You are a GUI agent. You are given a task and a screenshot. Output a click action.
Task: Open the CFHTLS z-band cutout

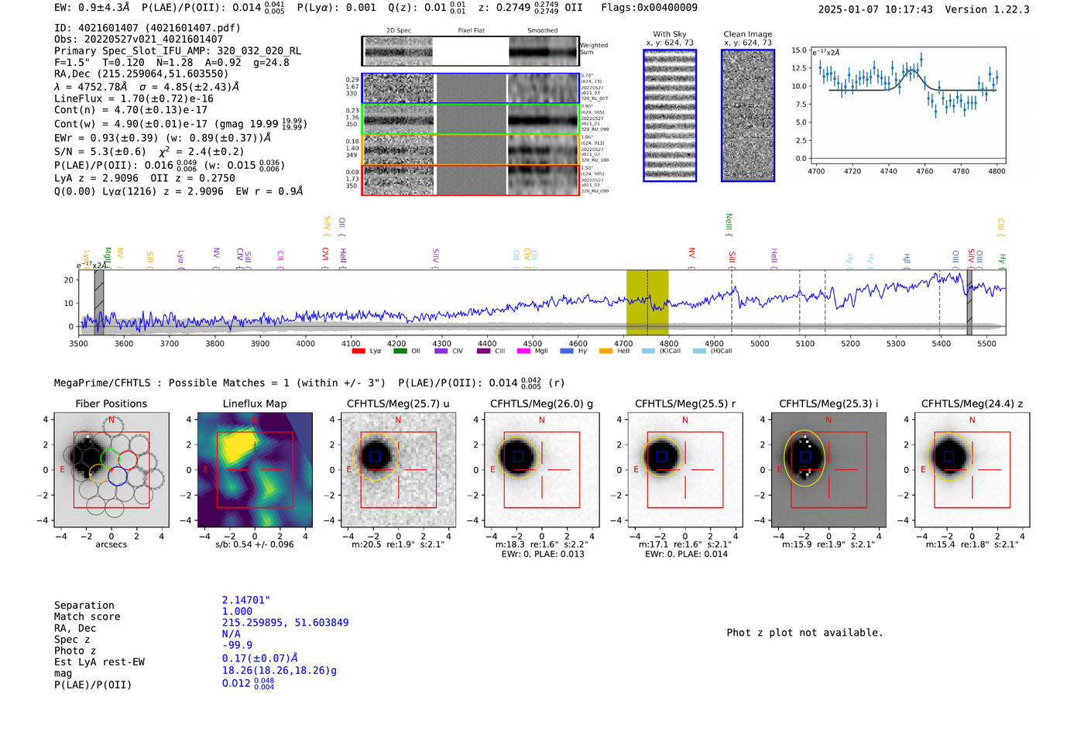pos(972,469)
